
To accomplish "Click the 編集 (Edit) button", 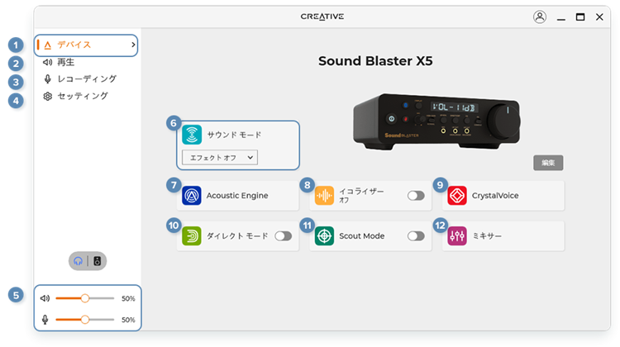I will point(548,163).
